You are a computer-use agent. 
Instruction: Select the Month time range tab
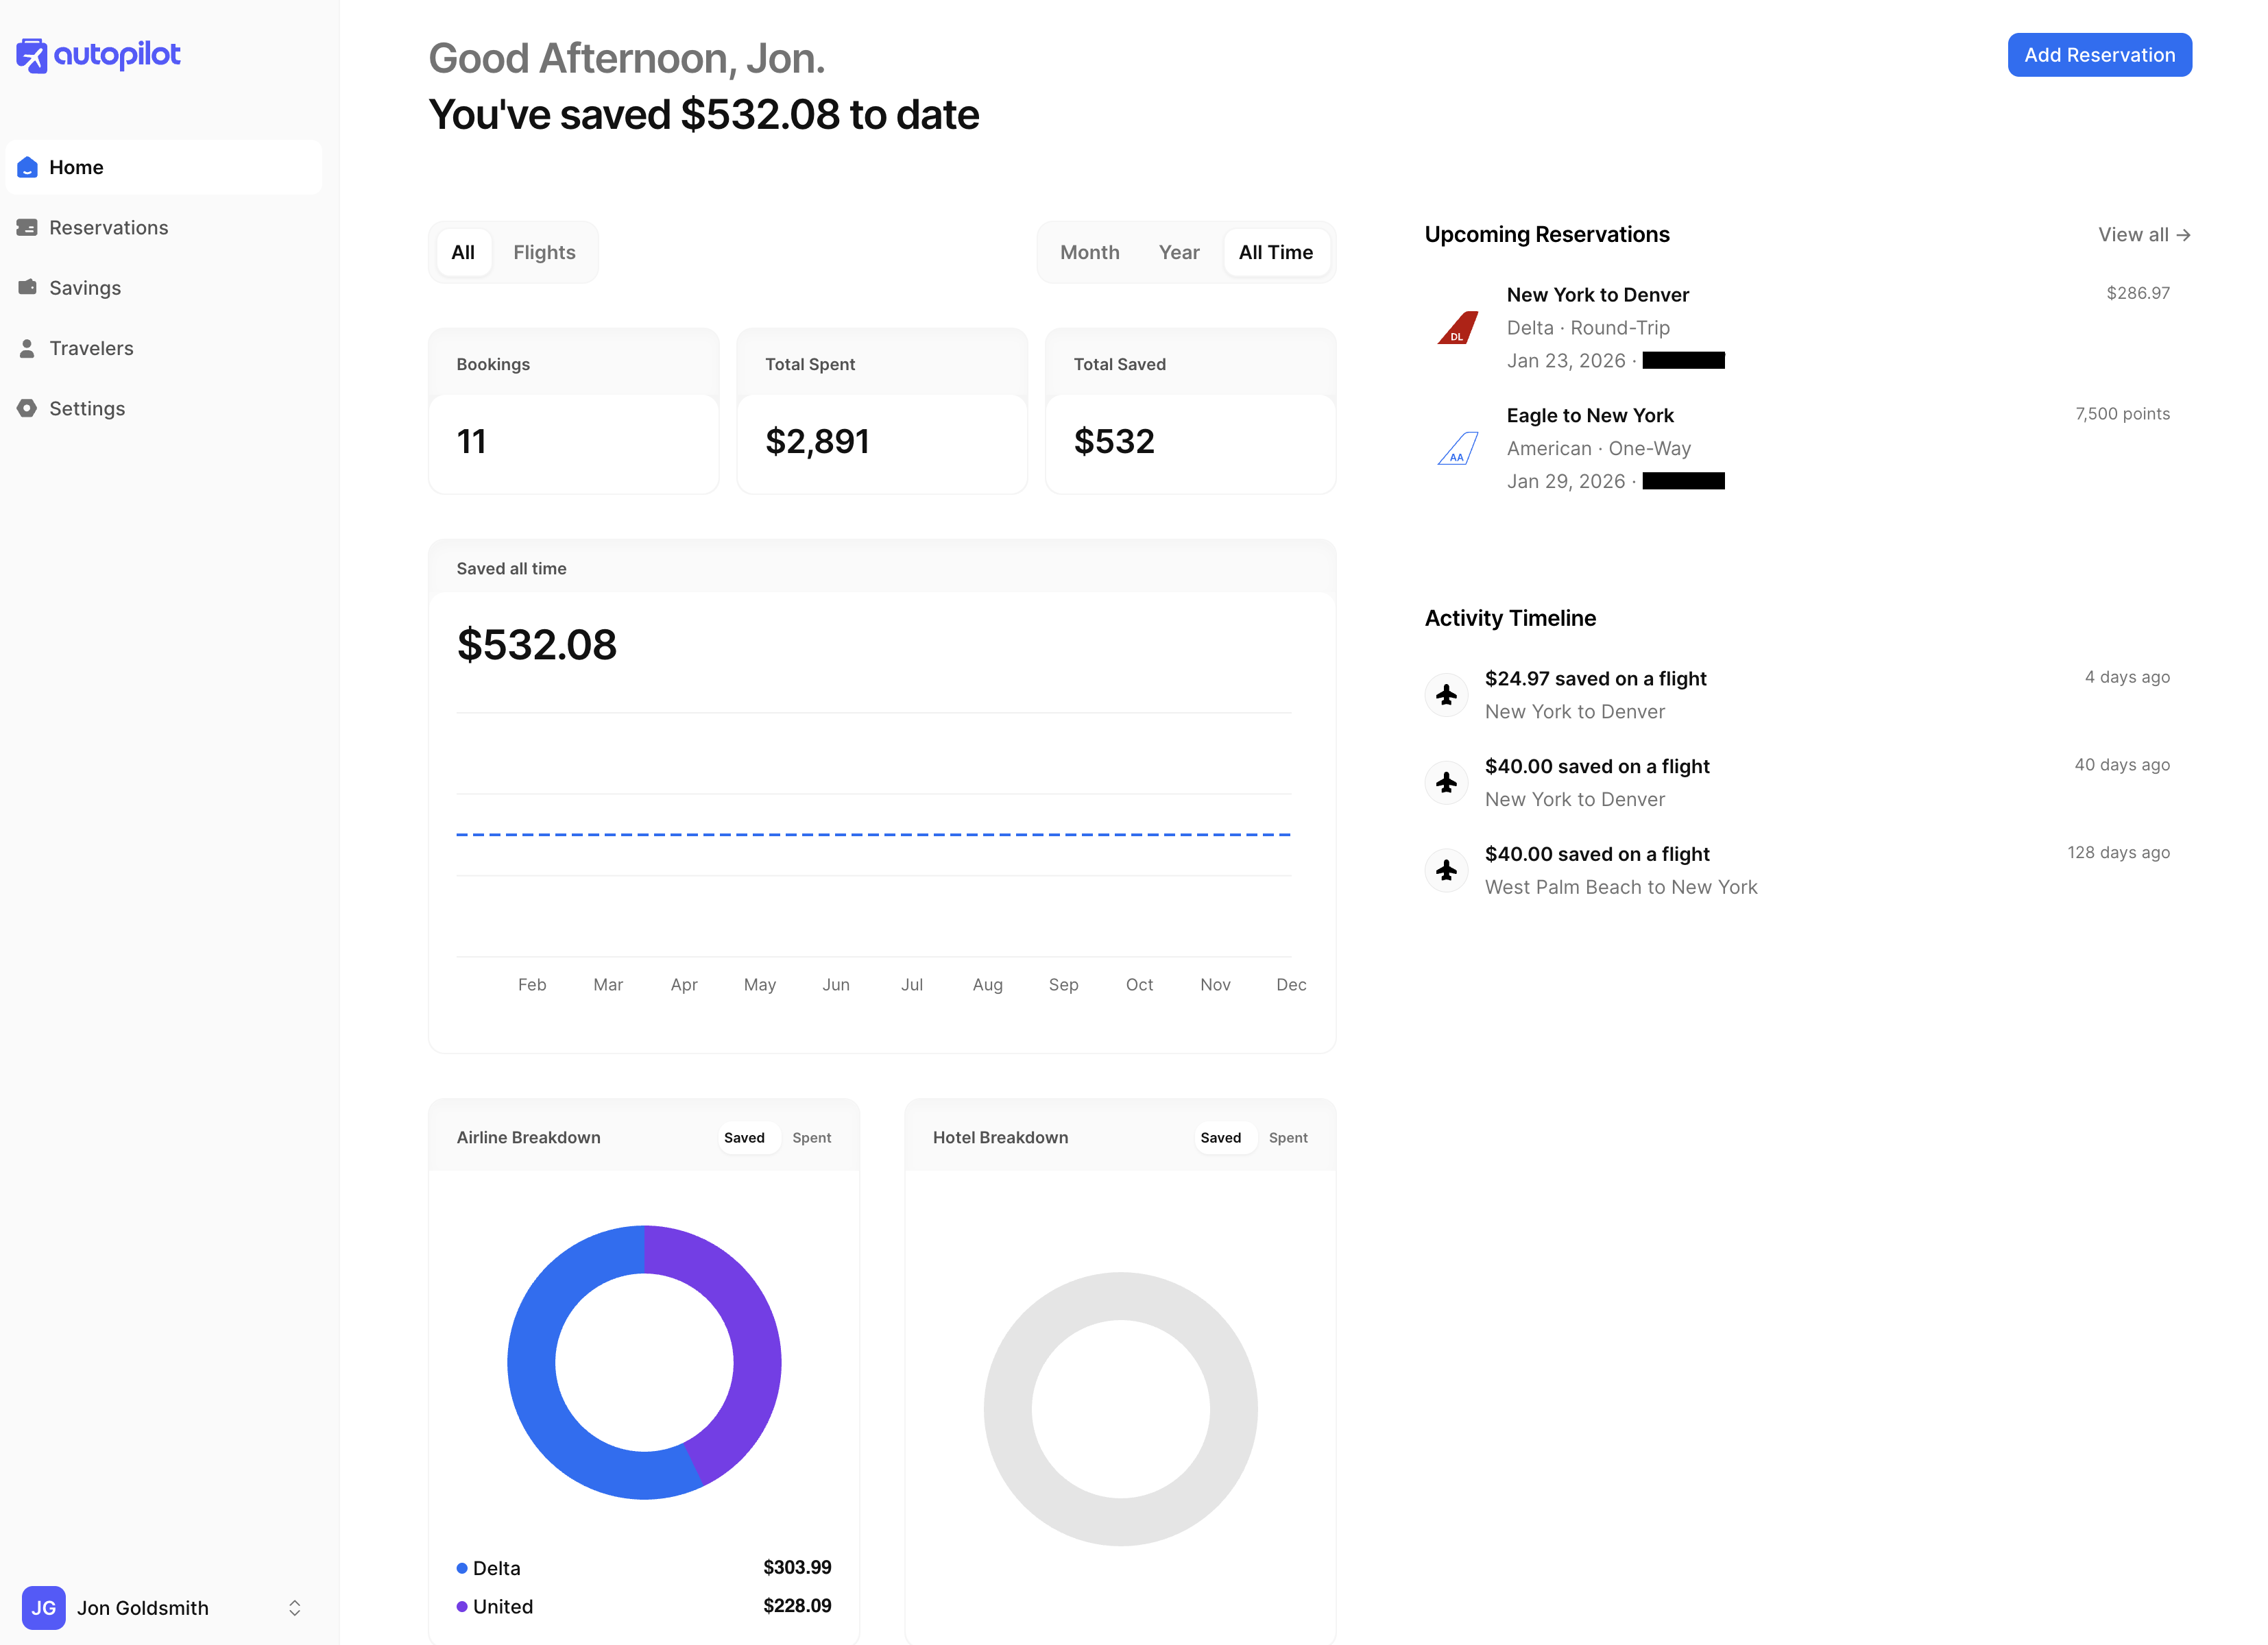[x=1089, y=253]
